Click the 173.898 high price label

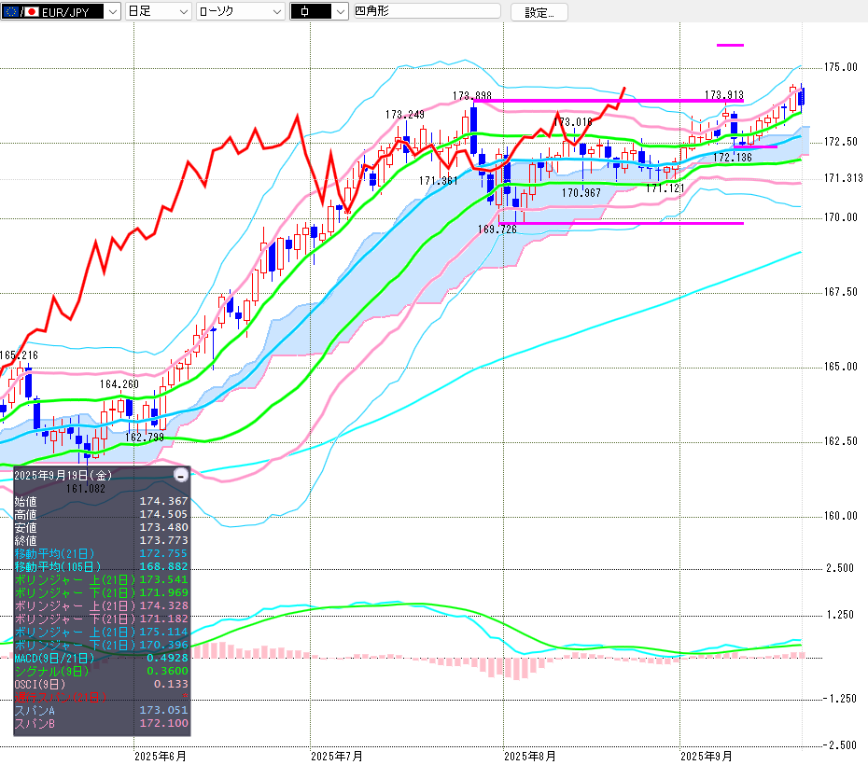pyautogui.click(x=472, y=95)
